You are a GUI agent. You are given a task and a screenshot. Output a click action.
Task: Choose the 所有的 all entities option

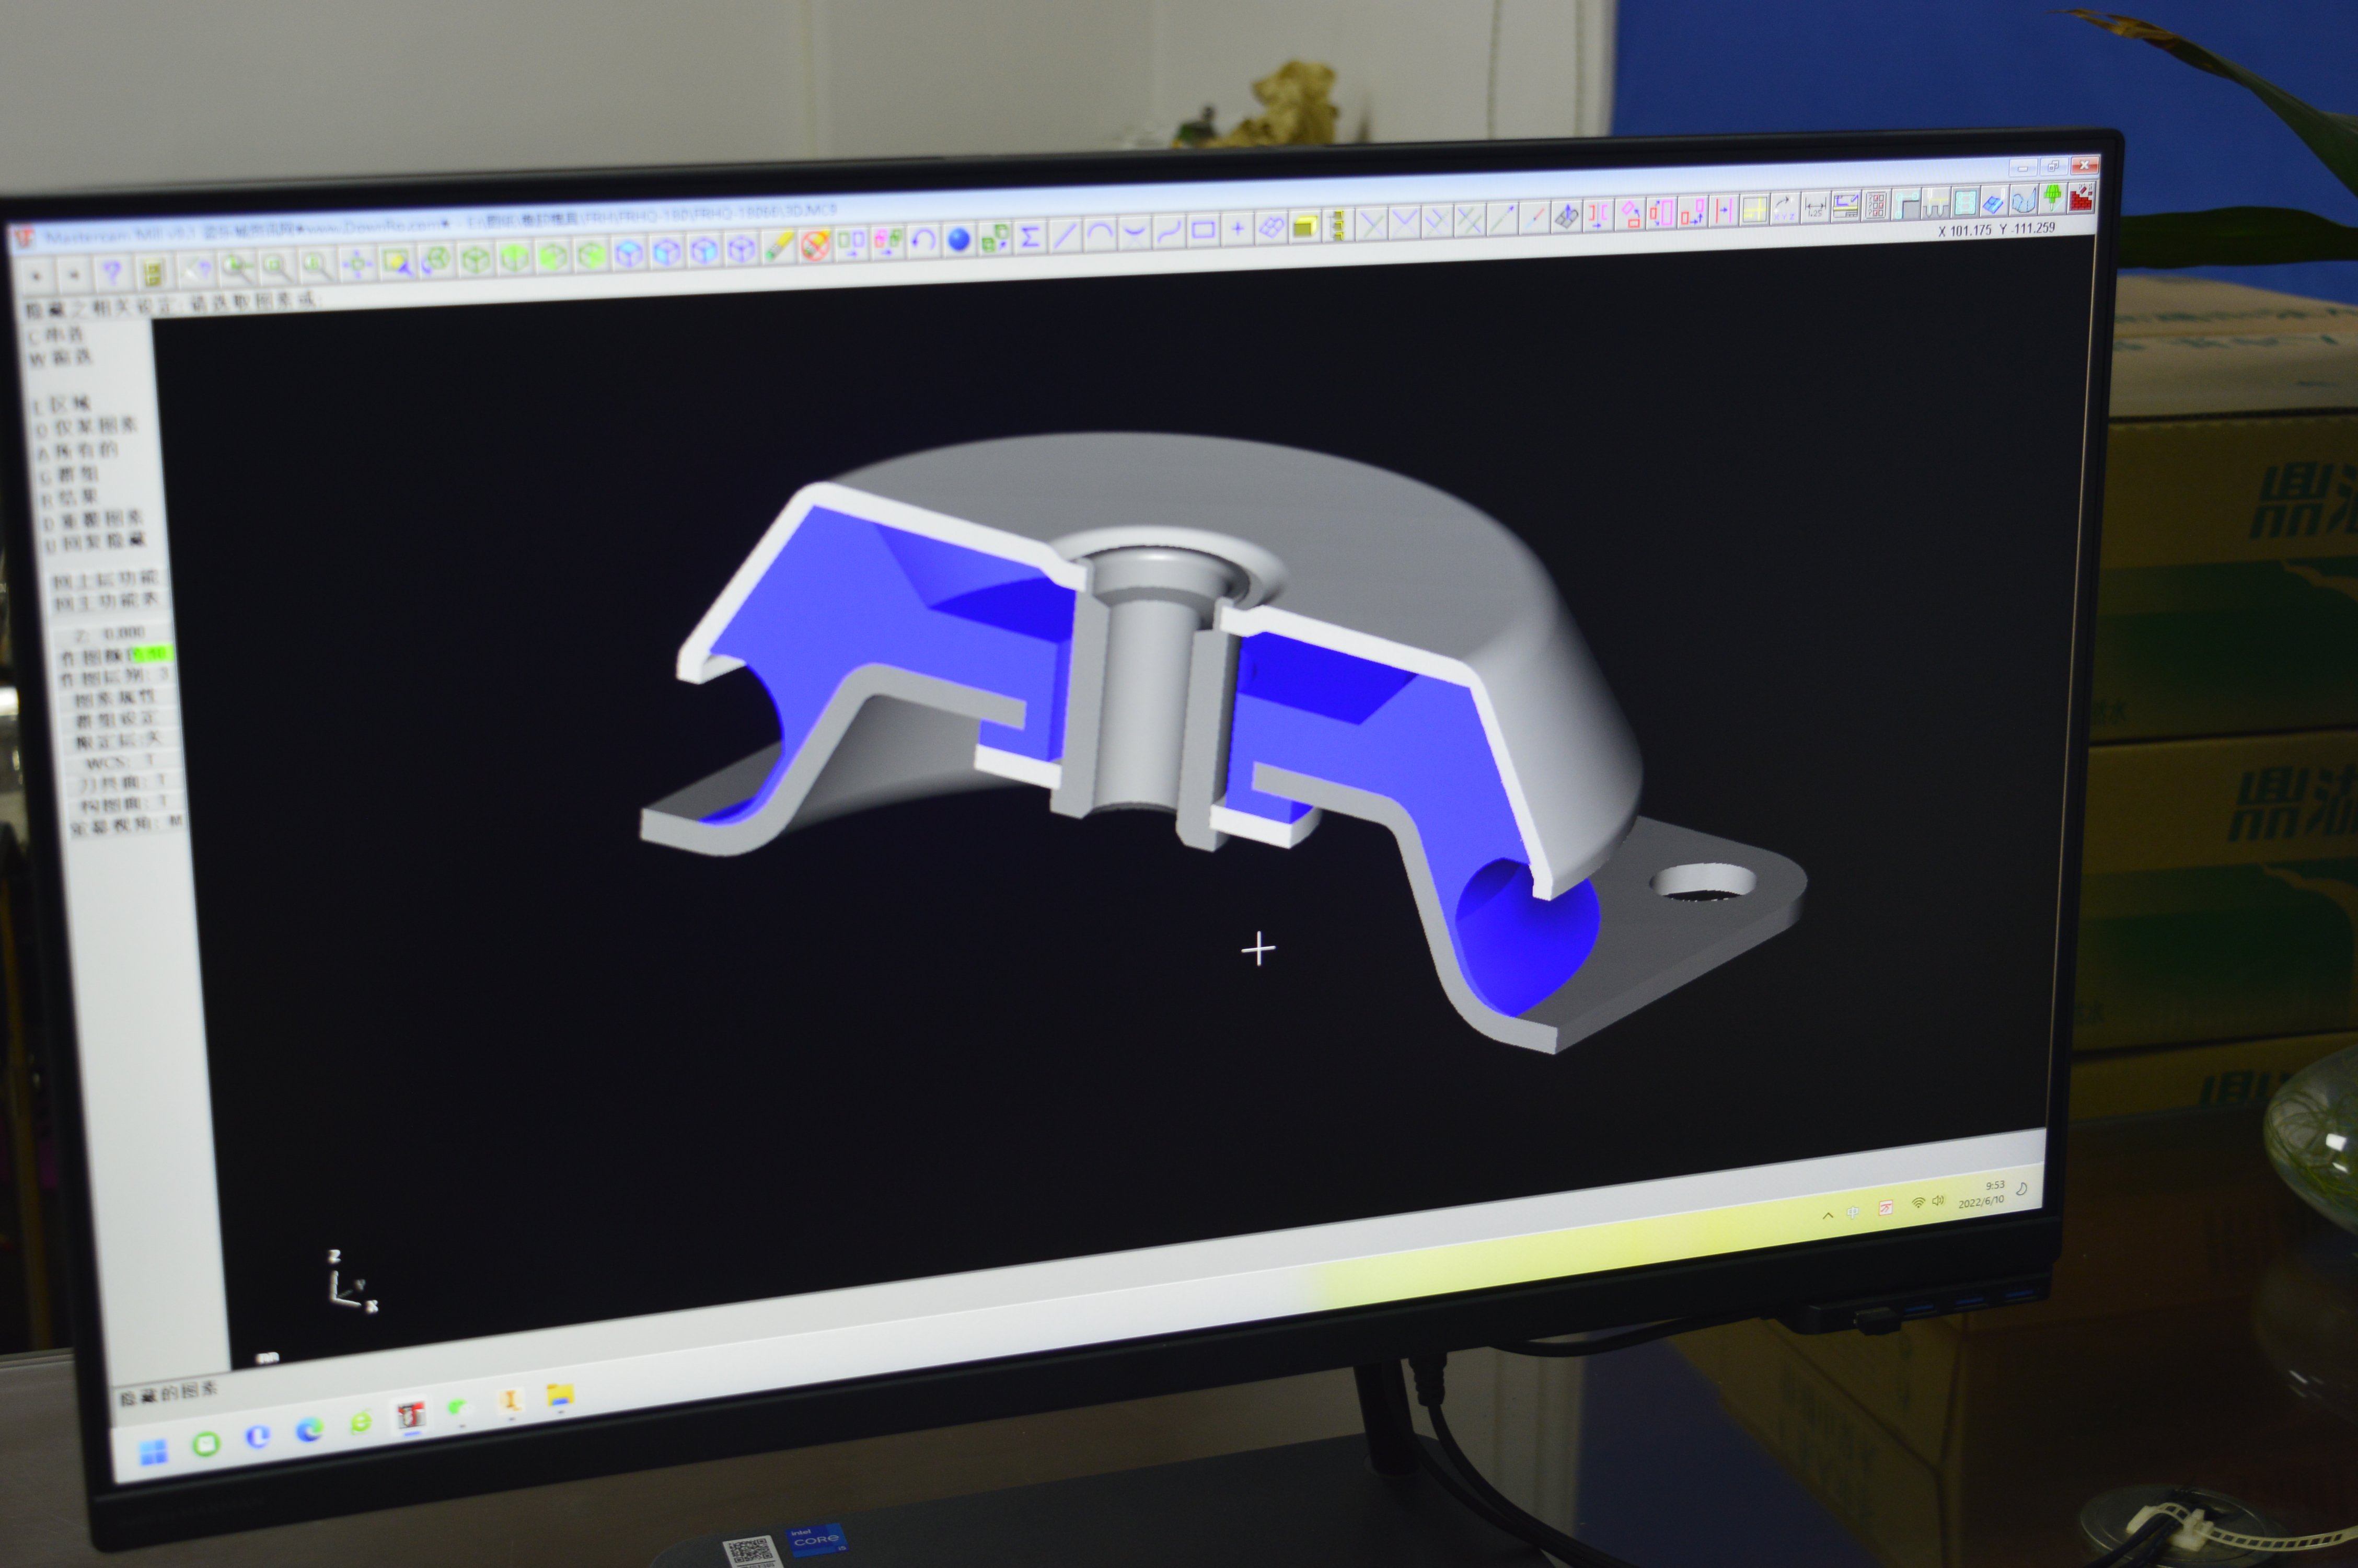pyautogui.click(x=78, y=451)
